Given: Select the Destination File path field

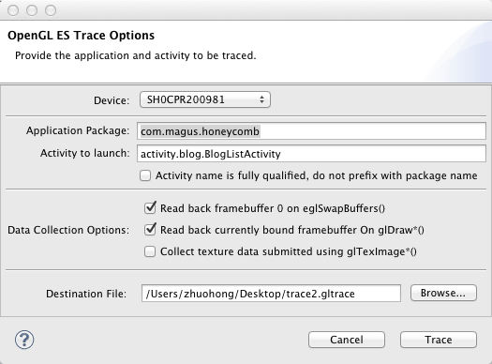Looking at the screenshot, I should 271,294.
